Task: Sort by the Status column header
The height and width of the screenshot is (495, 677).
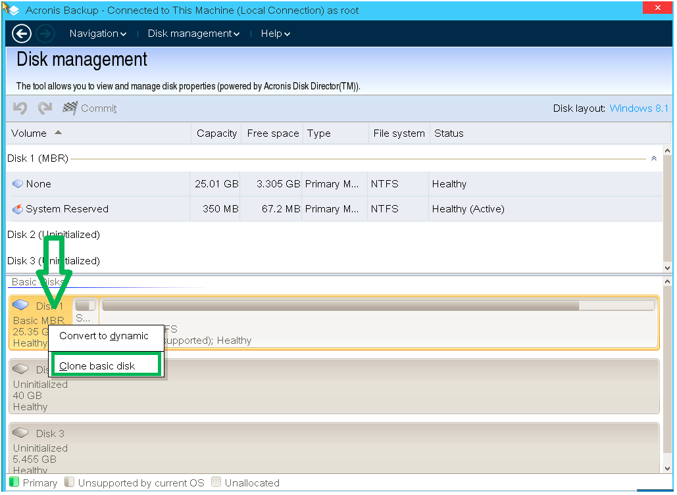Action: click(x=550, y=133)
